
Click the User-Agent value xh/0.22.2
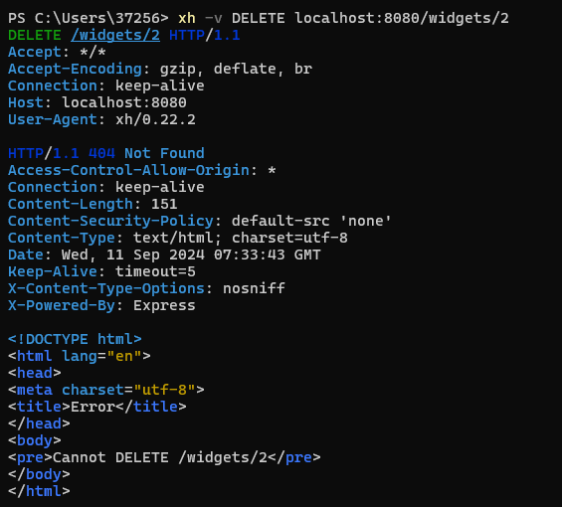[155, 119]
